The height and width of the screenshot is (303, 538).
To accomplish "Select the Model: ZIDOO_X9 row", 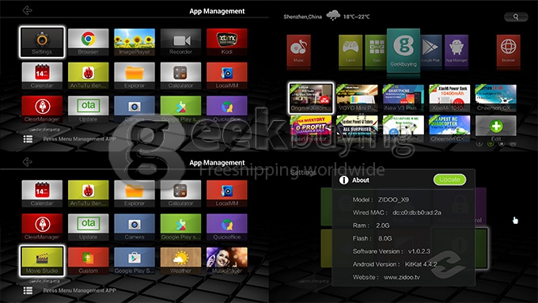I will [381, 199].
